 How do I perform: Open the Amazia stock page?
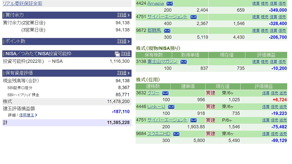[x=155, y=3]
